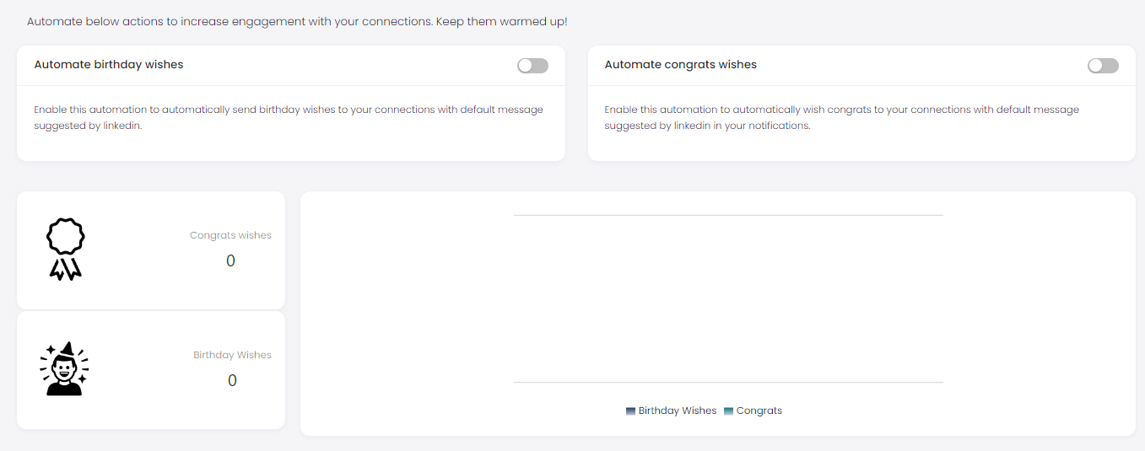Screen dimensions: 1145x451
Task: Select the Birthday Wishes count value
Action: tap(232, 381)
